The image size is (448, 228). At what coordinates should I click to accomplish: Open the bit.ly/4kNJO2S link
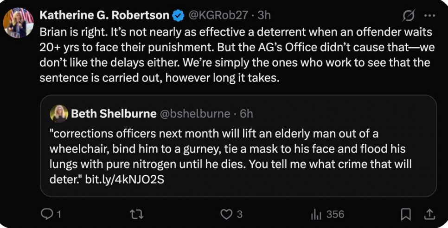(x=125, y=179)
